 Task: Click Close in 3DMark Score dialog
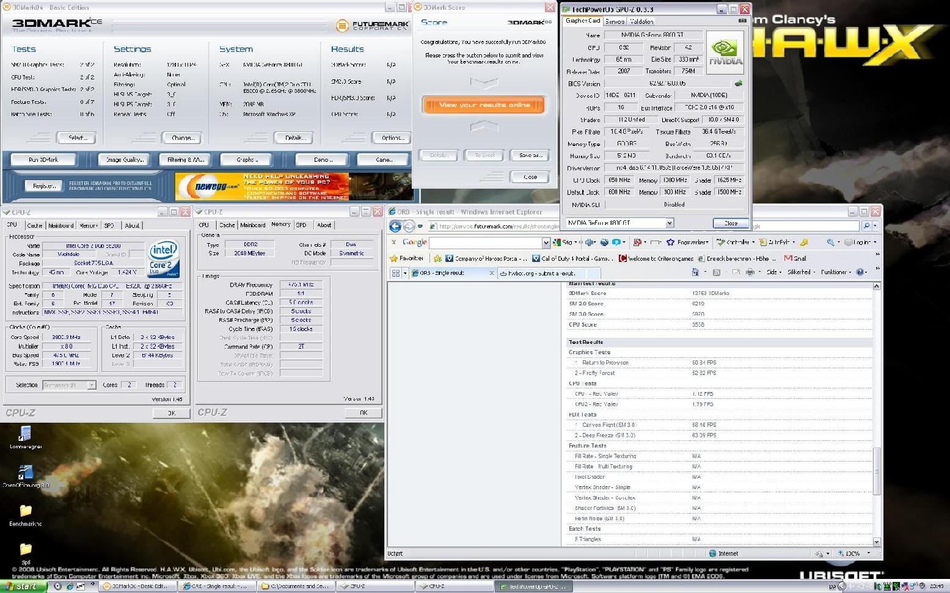530,176
